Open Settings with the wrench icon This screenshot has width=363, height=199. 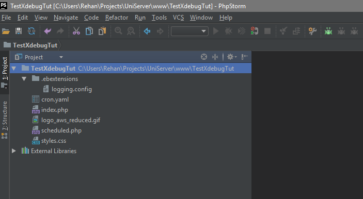(x=312, y=31)
